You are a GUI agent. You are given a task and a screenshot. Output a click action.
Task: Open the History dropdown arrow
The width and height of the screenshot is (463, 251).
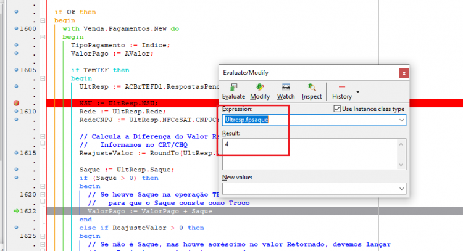(x=358, y=92)
